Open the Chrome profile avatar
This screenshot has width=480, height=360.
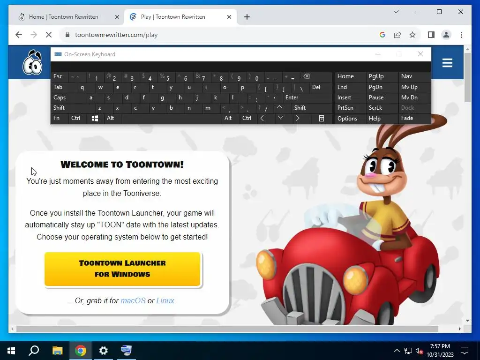pyautogui.click(x=446, y=35)
